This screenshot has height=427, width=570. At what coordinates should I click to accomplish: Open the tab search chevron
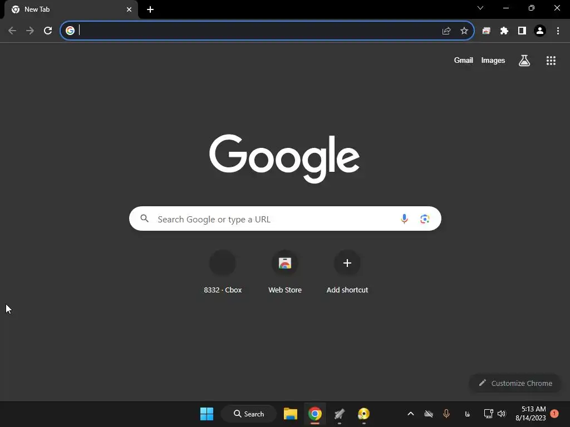(x=480, y=8)
